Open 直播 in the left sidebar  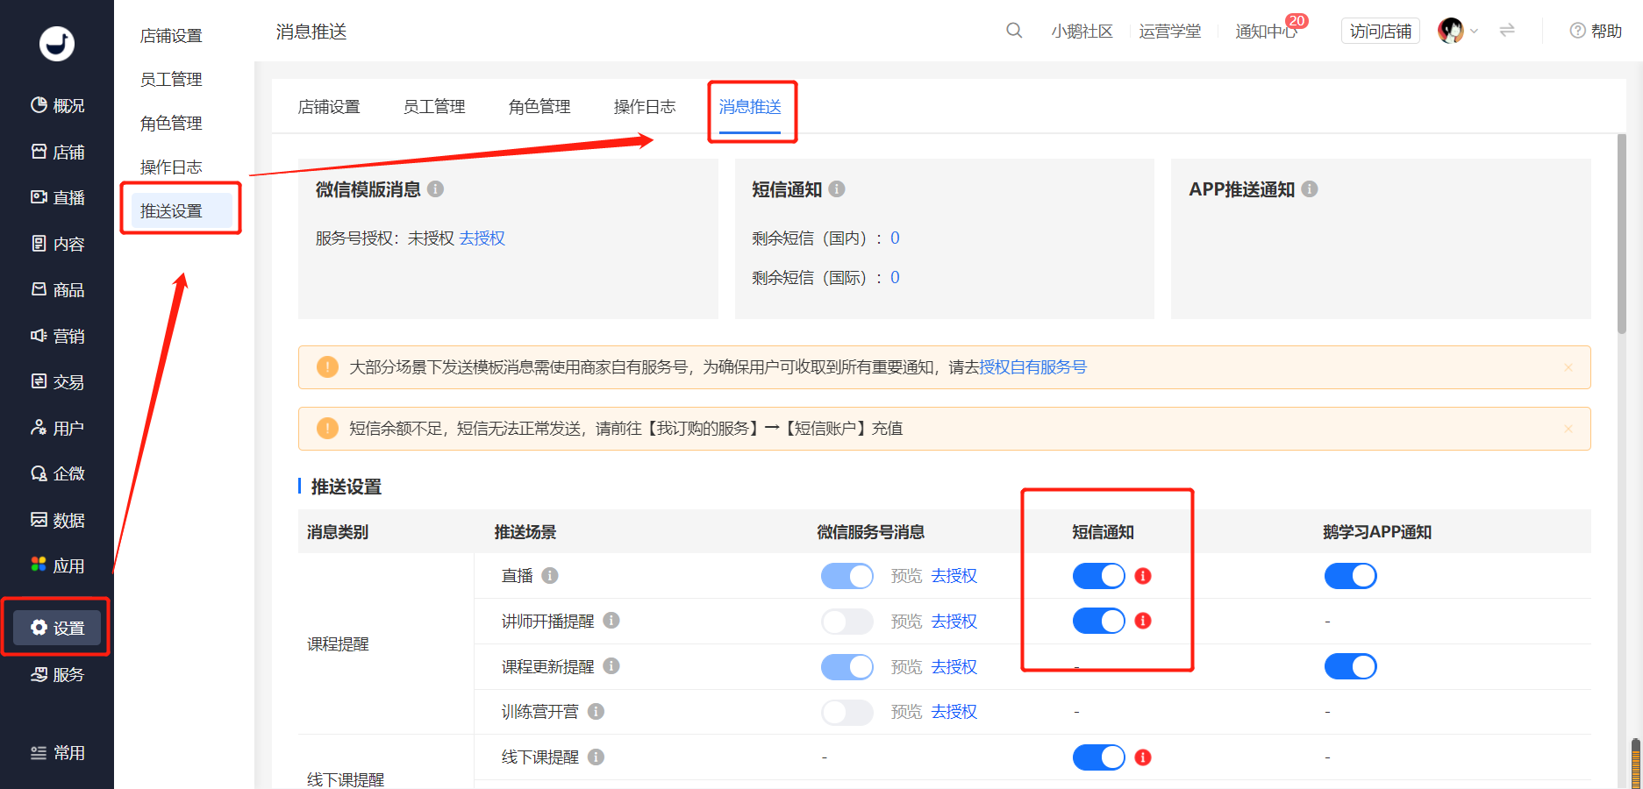(x=58, y=198)
